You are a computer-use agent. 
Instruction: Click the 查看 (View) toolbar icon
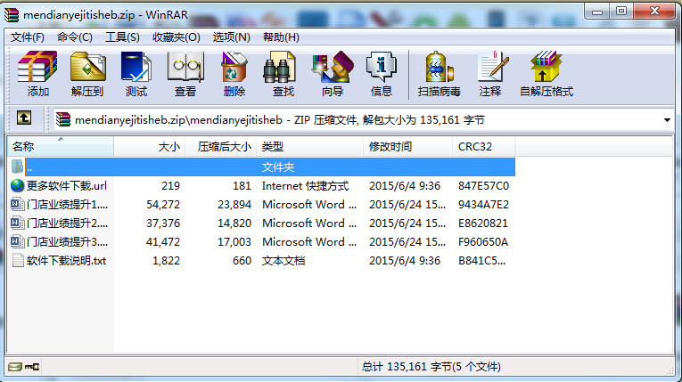click(185, 68)
